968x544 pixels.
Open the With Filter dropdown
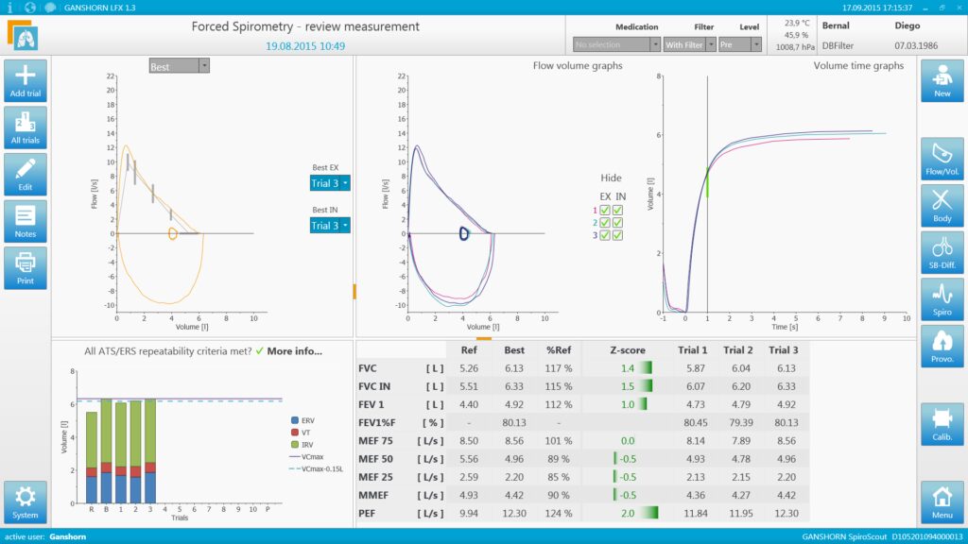click(689, 44)
